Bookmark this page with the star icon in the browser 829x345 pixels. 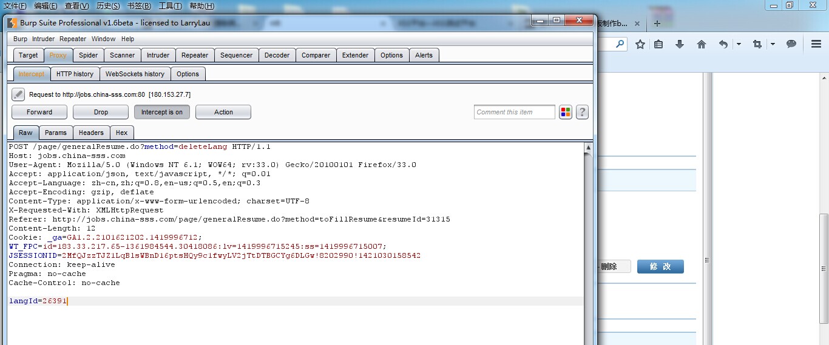tap(640, 44)
